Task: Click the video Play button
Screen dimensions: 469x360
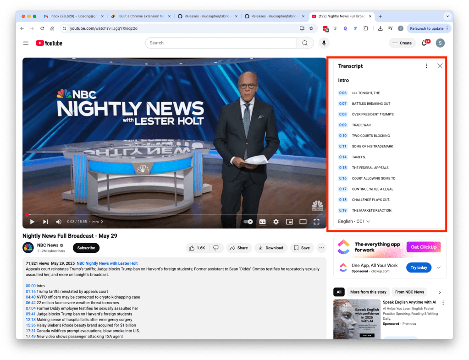Action: [32, 222]
